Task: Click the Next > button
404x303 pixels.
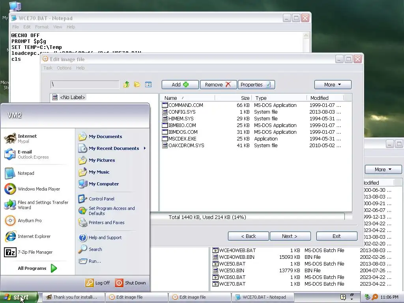Action: [x=290, y=236]
